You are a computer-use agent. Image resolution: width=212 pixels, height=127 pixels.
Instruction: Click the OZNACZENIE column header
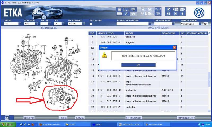170,33
